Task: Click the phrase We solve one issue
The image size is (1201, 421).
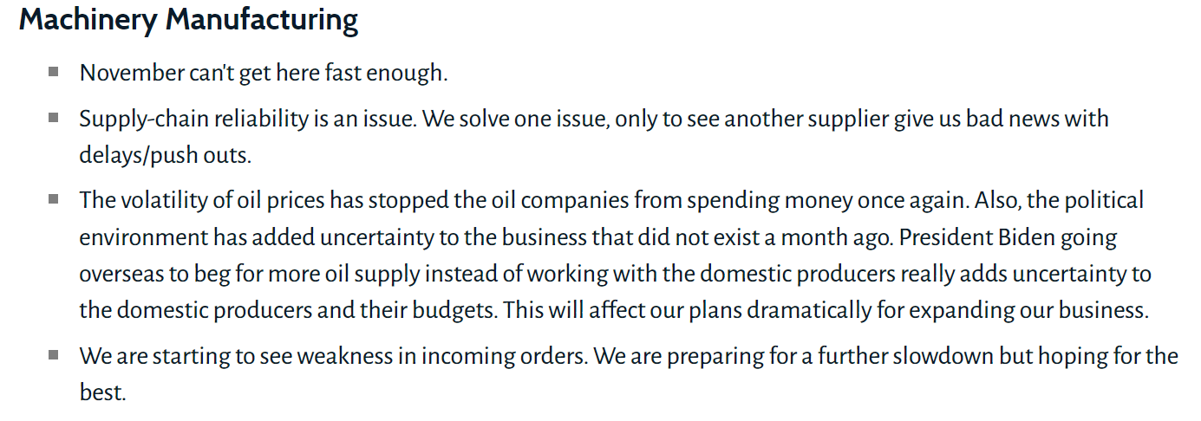Action: 516,118
